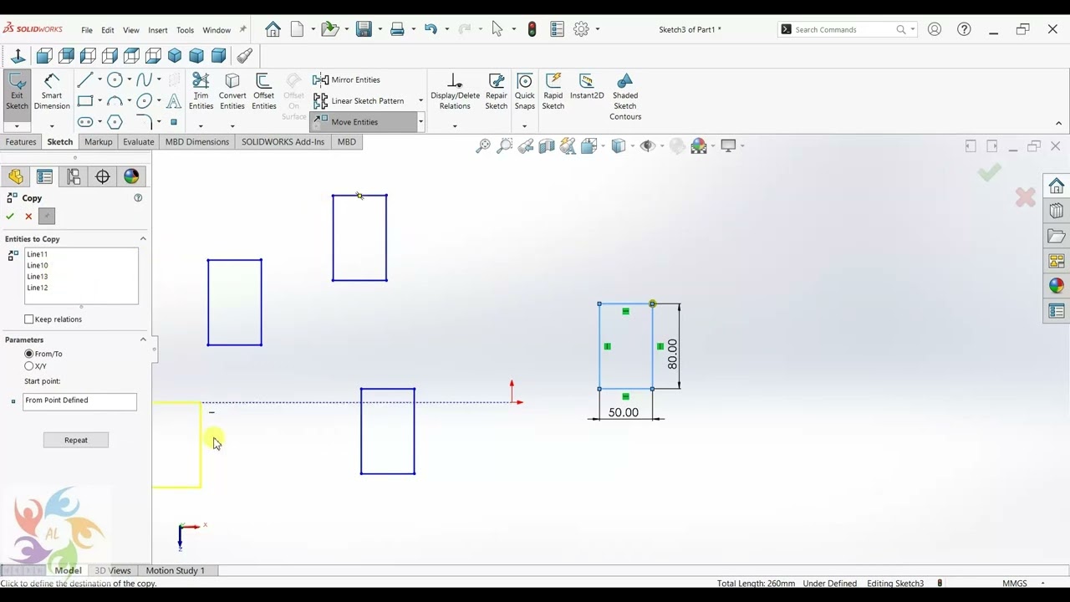Toggle Shaded Sketch Contours
The height and width of the screenshot is (602, 1070).
625,97
